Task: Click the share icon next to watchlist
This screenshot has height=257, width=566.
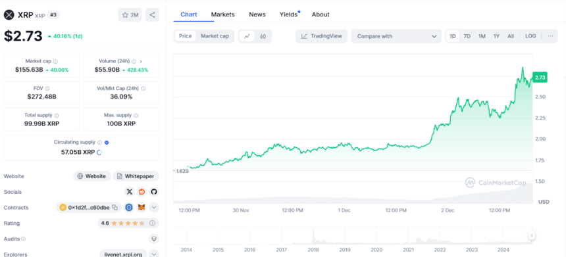Action: (x=152, y=14)
